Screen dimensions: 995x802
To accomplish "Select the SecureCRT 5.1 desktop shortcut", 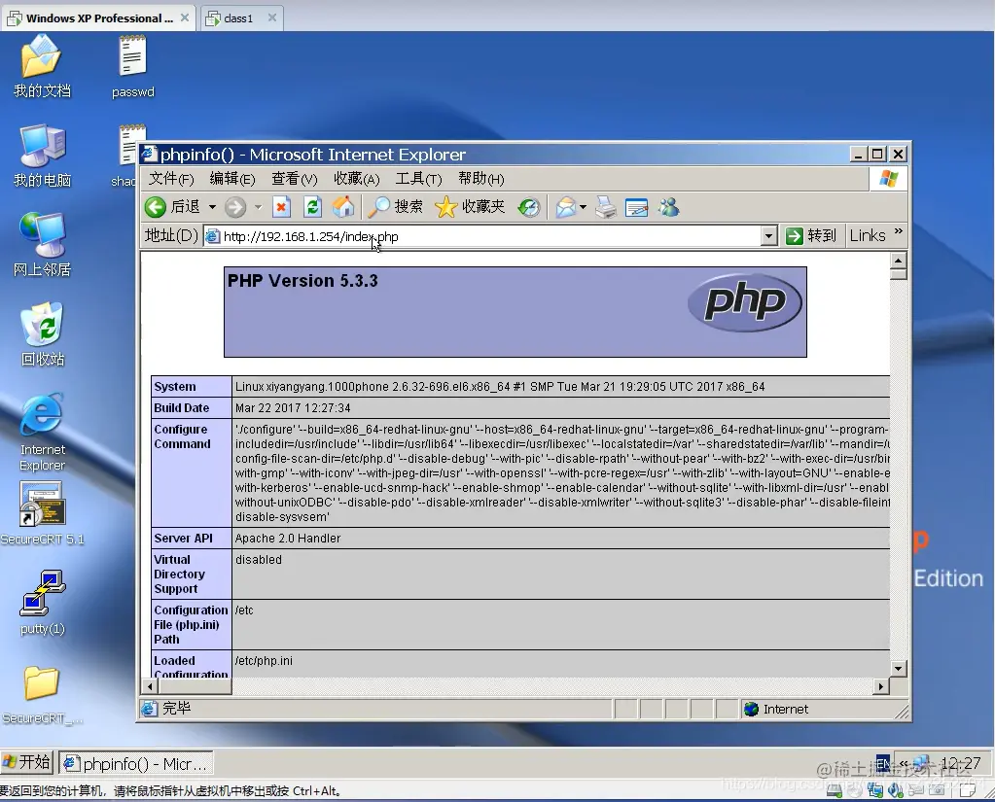I will tap(42, 513).
